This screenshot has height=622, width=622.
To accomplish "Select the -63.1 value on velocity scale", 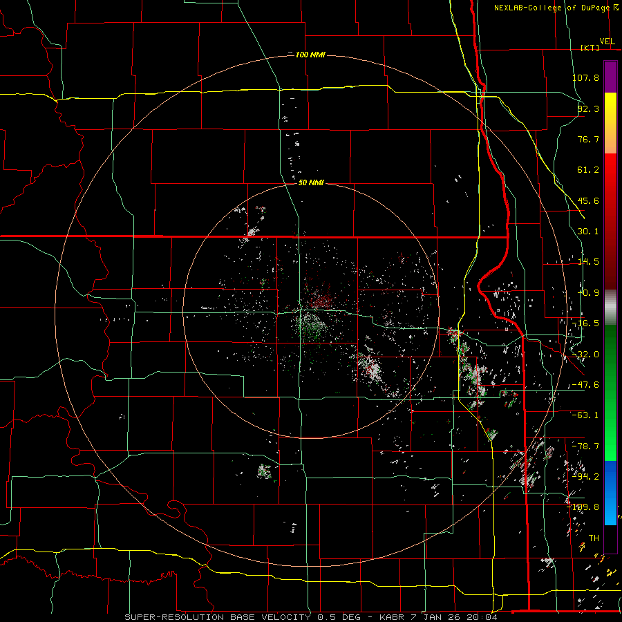I will (585, 415).
